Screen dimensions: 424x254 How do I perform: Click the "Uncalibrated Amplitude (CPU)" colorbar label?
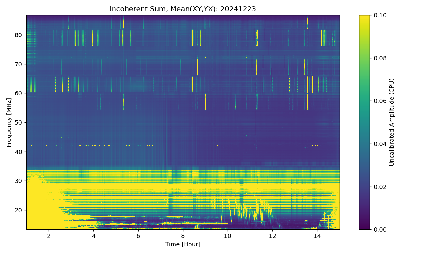[x=392, y=122]
